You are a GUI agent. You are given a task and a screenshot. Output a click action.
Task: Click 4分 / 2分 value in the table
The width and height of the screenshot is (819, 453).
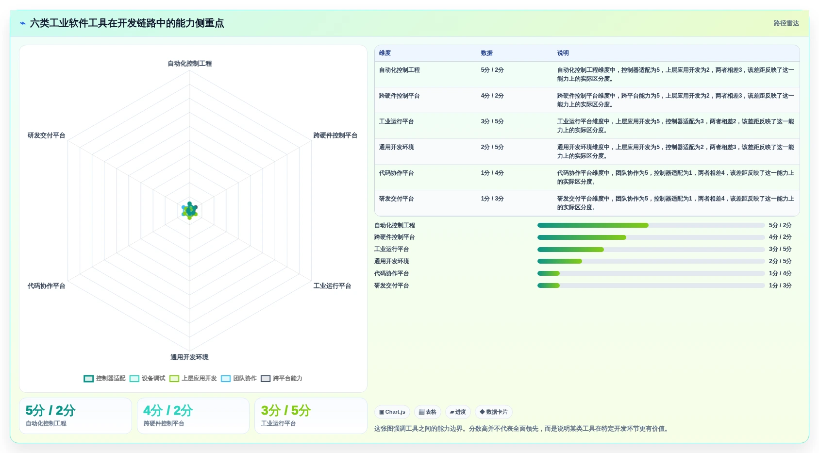(x=492, y=96)
